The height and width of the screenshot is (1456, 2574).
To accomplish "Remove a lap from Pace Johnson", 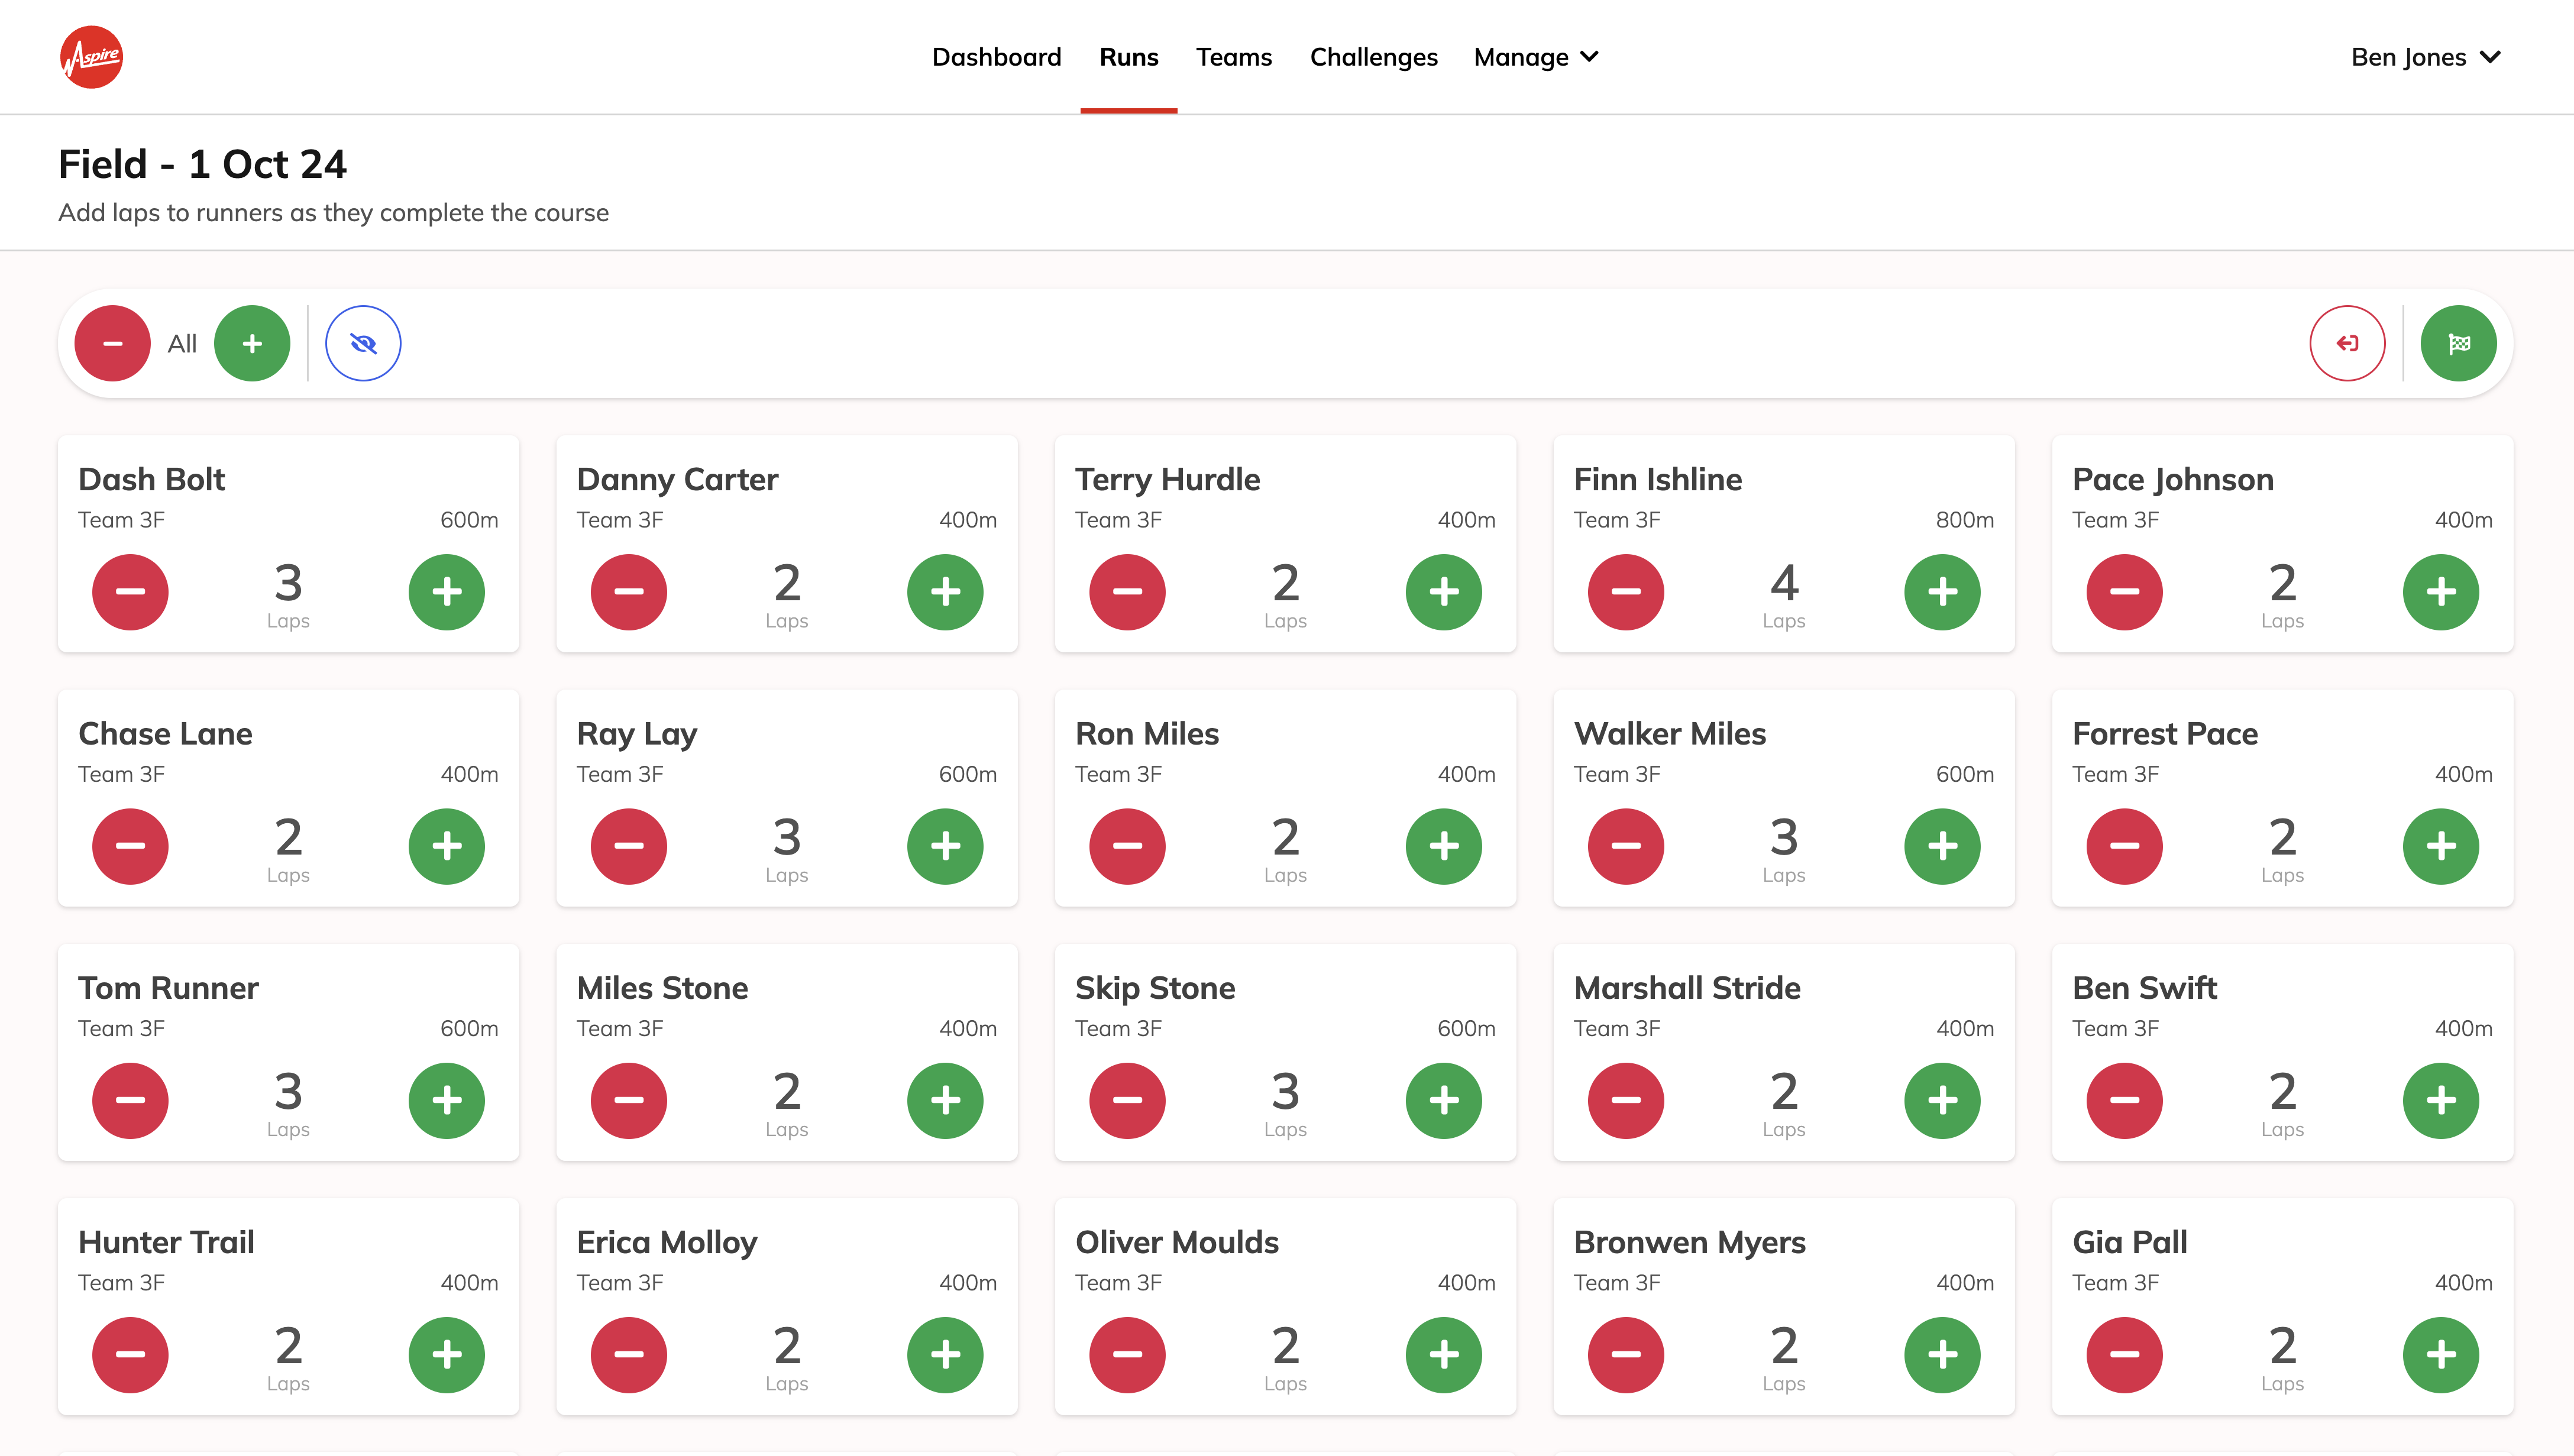I will click(2124, 592).
